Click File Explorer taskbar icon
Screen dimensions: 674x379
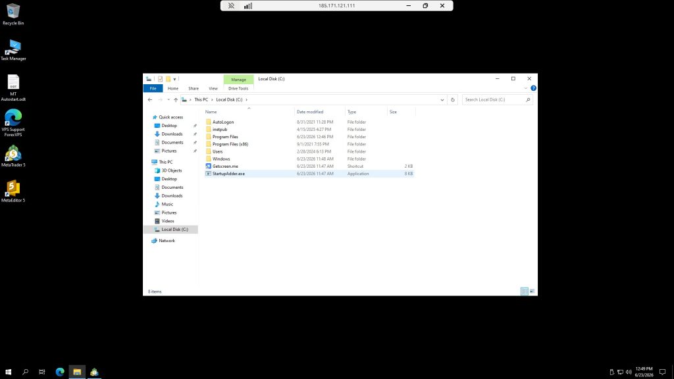(77, 372)
